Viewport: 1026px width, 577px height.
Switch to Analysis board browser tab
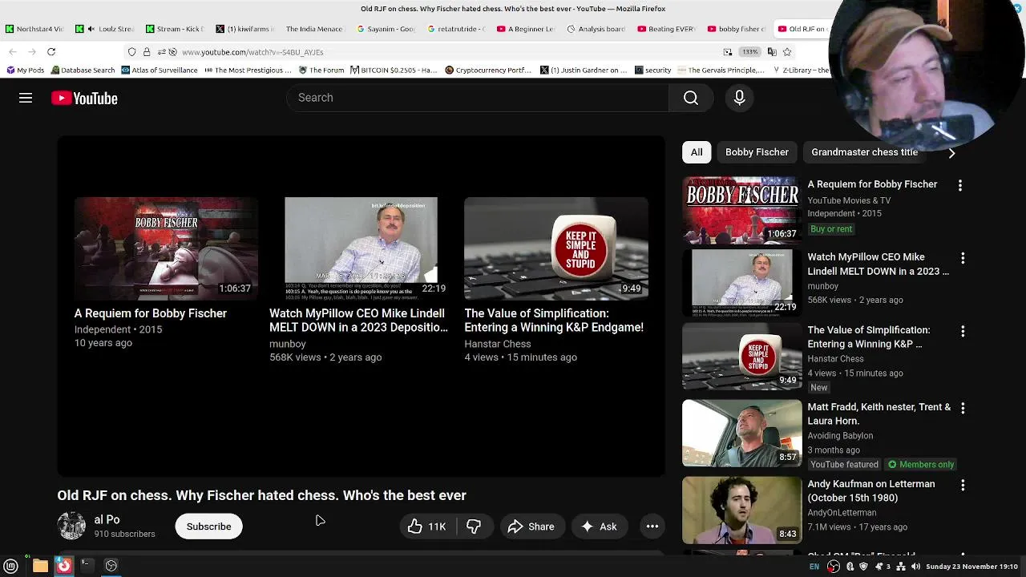[596, 29]
